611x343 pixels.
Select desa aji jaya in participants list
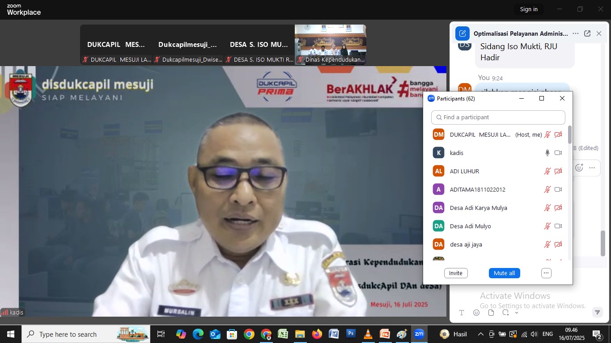pyautogui.click(x=466, y=244)
